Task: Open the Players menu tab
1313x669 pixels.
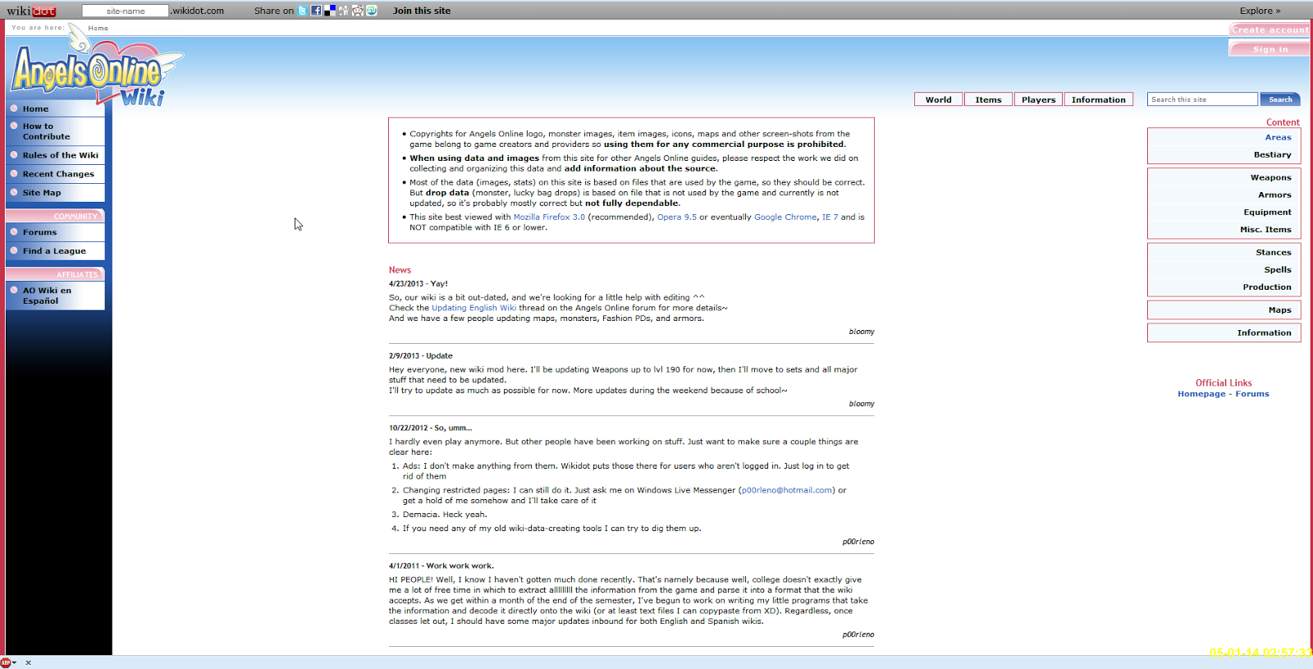Action: (1039, 99)
